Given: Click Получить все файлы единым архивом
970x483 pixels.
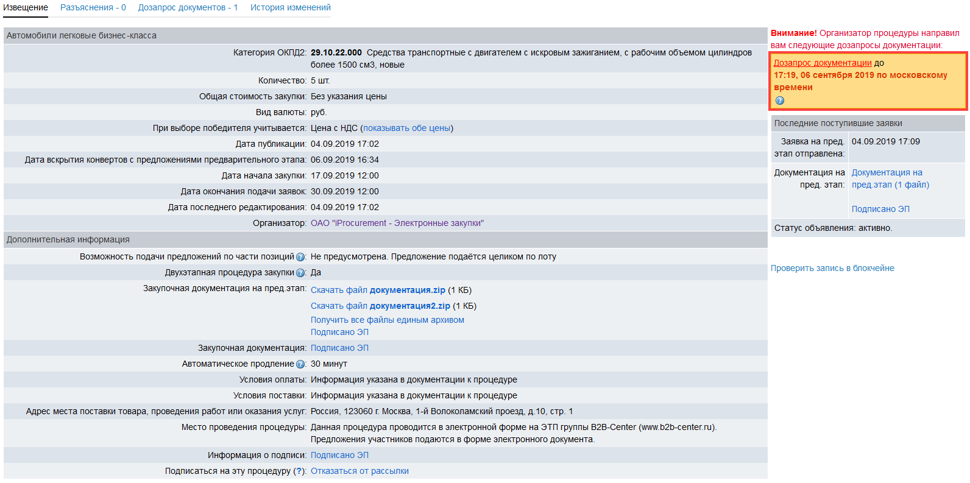Looking at the screenshot, I should click(387, 320).
